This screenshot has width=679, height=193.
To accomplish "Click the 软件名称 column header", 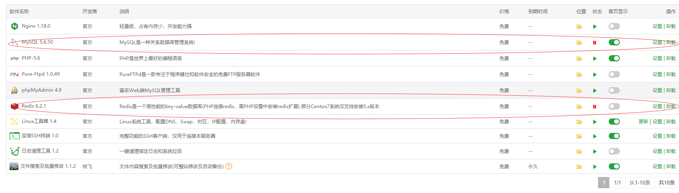I will pyautogui.click(x=19, y=12).
